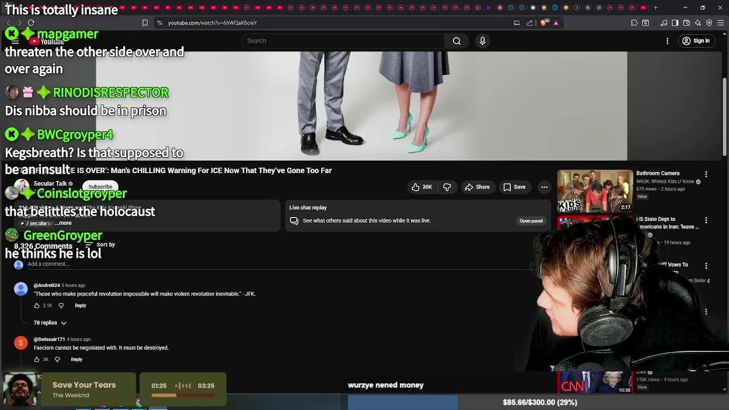The width and height of the screenshot is (729, 410).
Task: Click the Sign in button
Action: pyautogui.click(x=696, y=41)
